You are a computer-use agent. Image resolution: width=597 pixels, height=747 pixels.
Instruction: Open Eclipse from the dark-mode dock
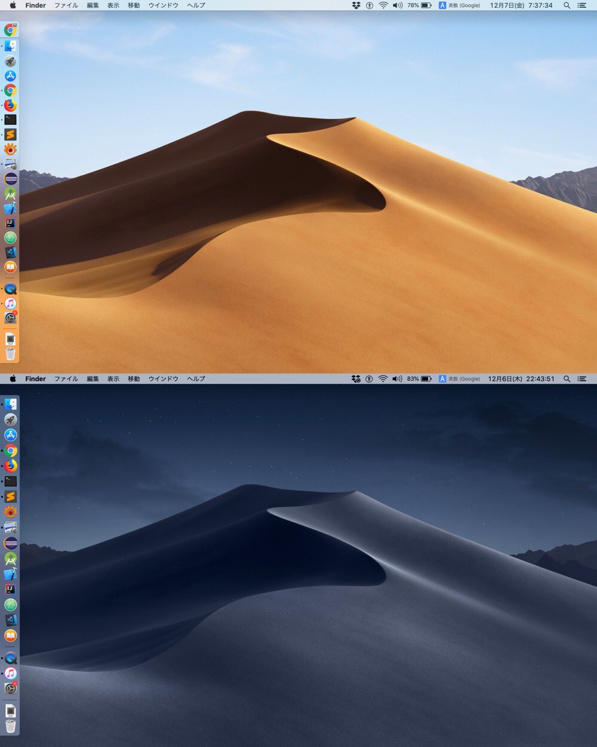[10, 543]
